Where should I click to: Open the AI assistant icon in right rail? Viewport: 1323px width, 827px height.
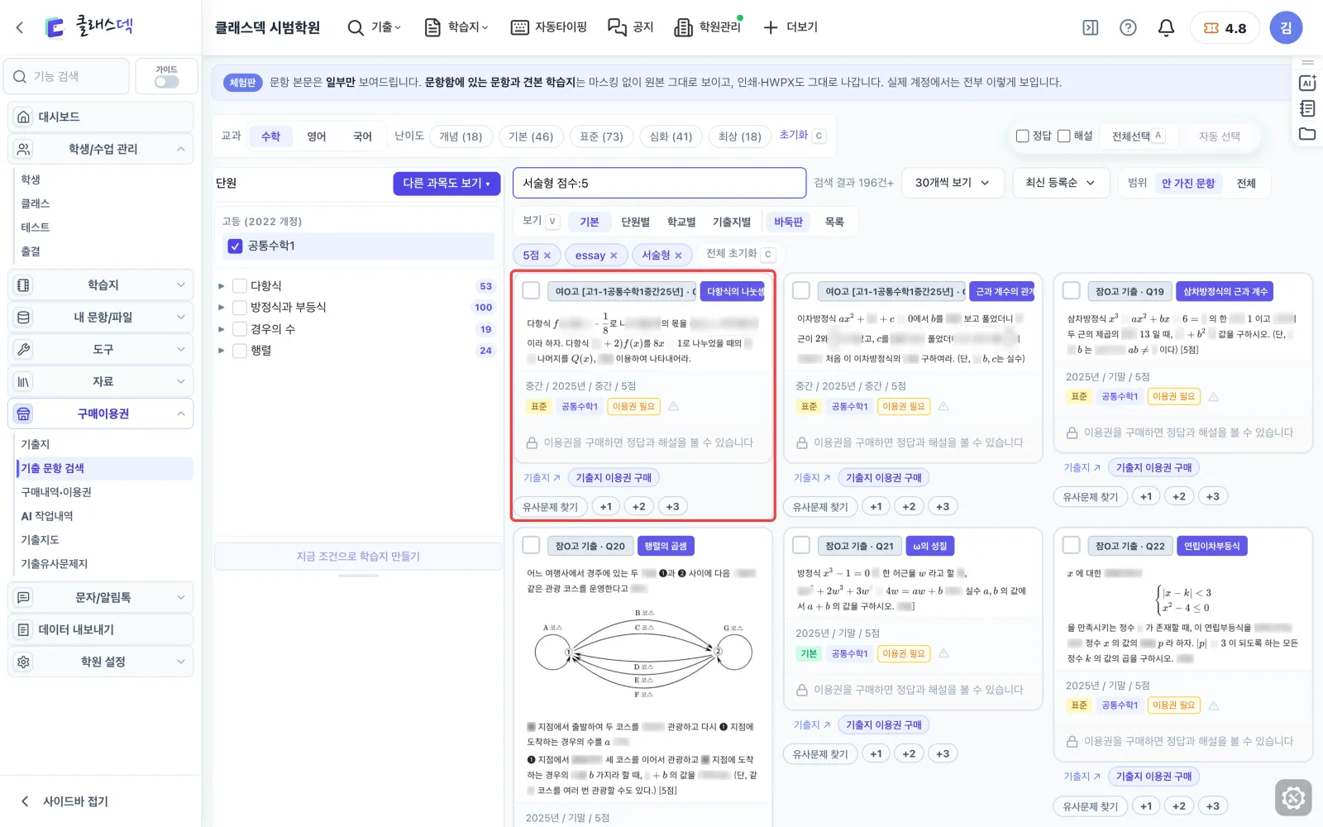[1307, 83]
